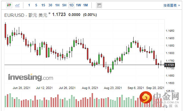Click the Jul 26, 2021 date label
The image size is (183, 111).
[x=67, y=88]
